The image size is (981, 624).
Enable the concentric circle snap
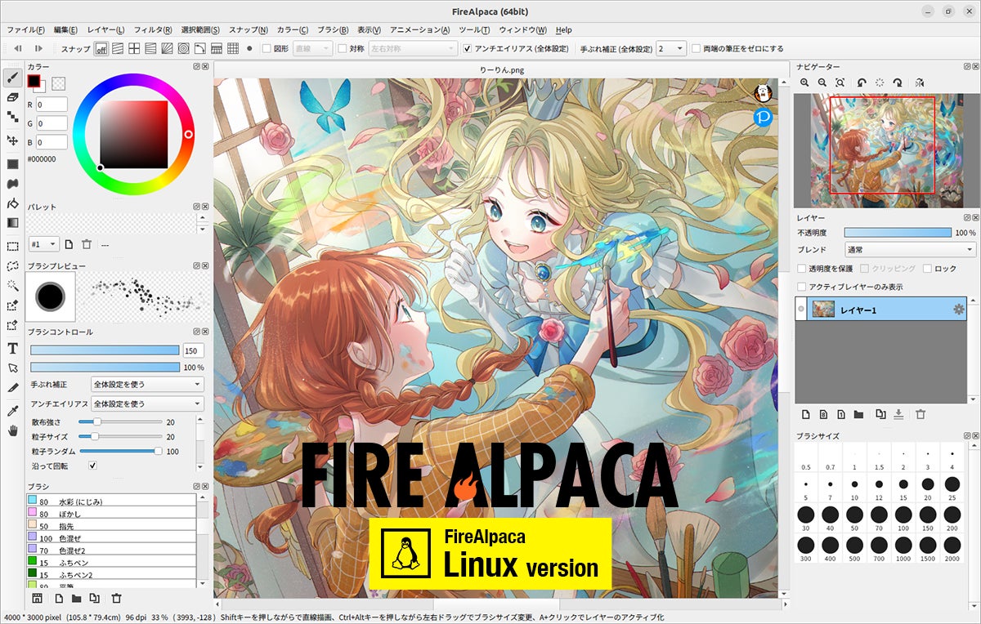[x=184, y=49]
